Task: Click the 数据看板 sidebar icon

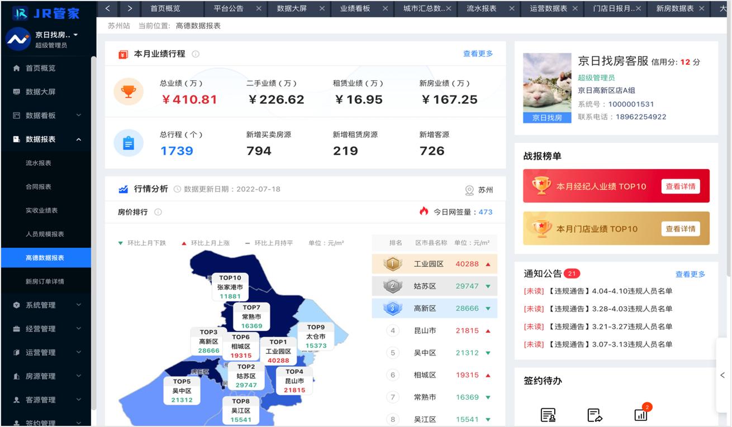Action: 16,116
